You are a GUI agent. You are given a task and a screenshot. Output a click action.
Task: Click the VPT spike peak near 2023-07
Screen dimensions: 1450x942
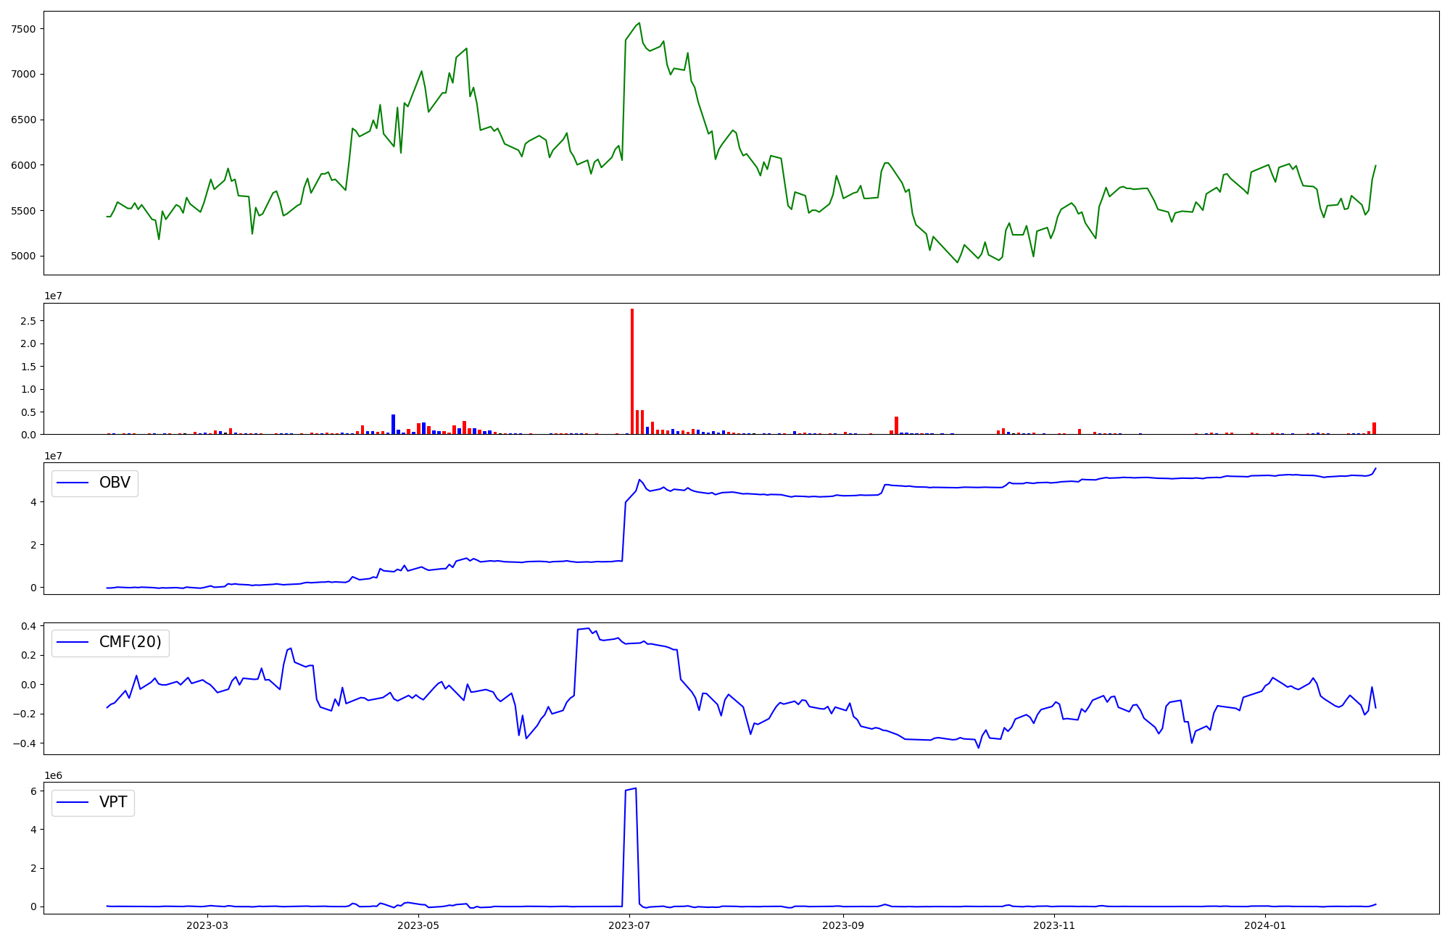[x=636, y=788]
